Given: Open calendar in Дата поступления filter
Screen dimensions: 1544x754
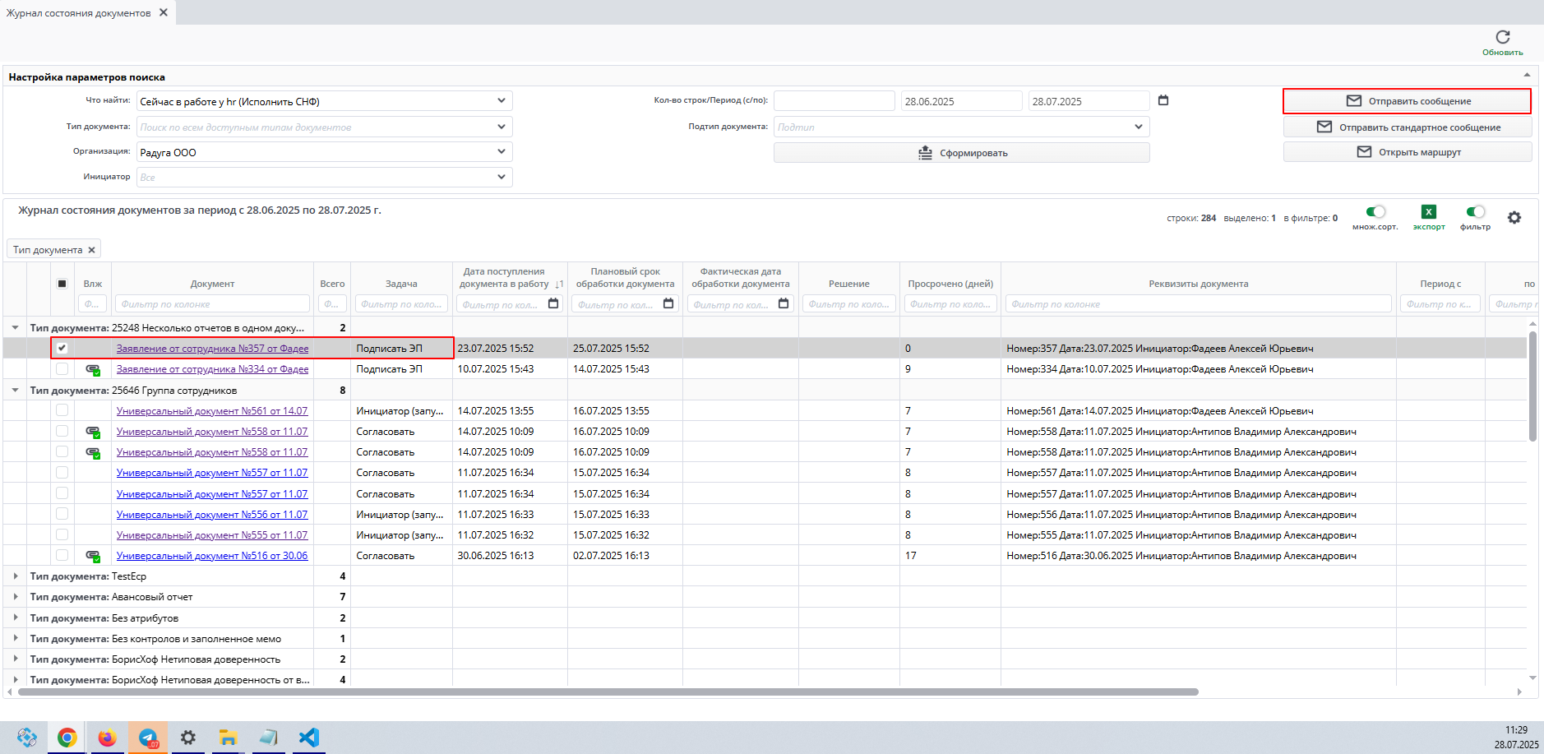Looking at the screenshot, I should [x=553, y=303].
